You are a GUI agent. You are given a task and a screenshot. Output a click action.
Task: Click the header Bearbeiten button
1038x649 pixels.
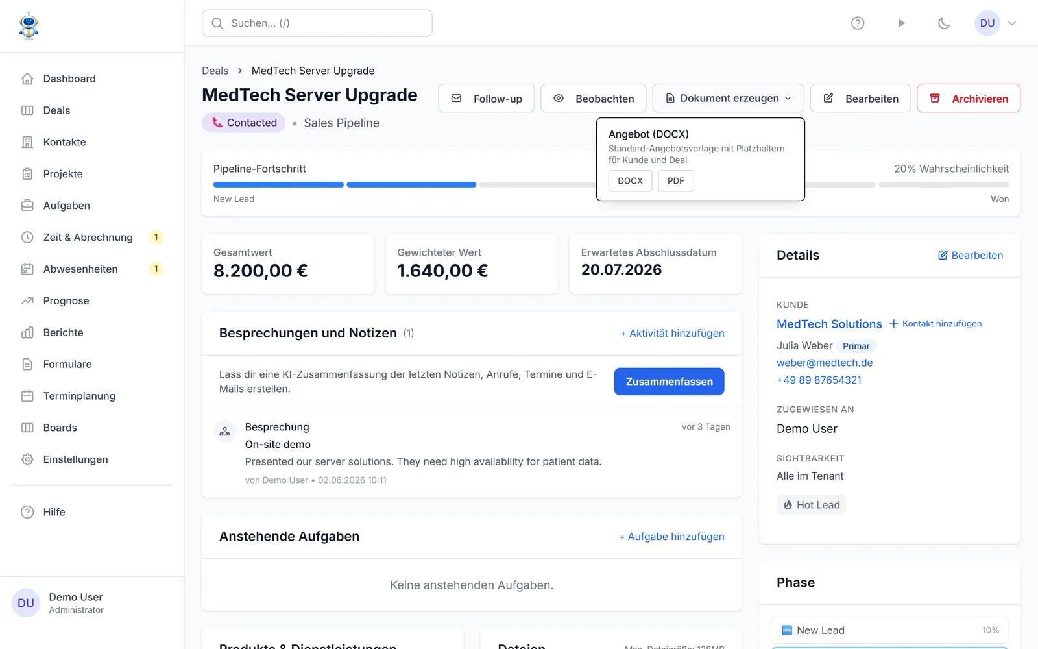point(861,99)
